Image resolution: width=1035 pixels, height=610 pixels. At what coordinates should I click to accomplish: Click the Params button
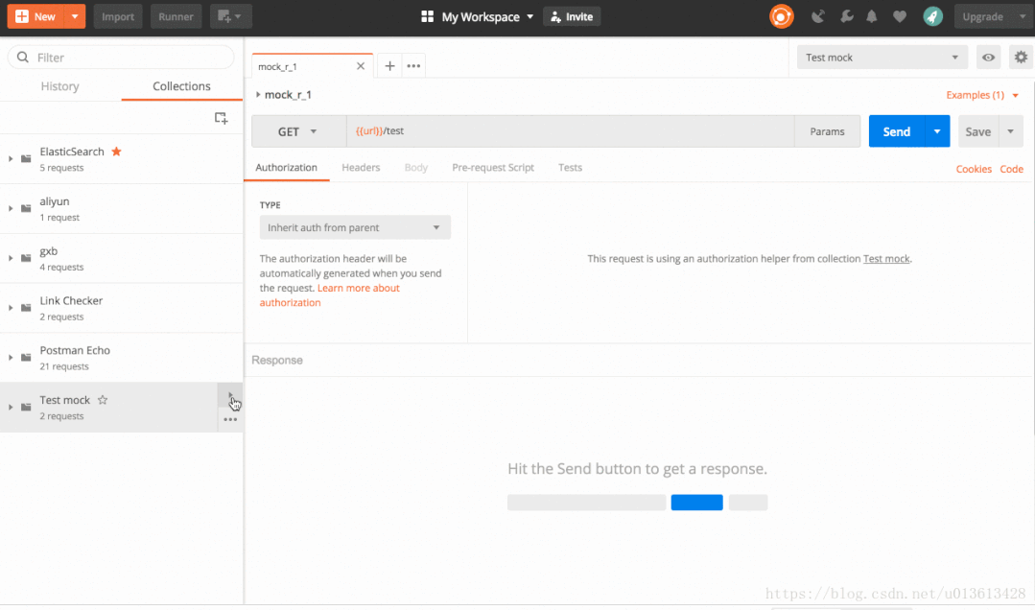tap(827, 131)
